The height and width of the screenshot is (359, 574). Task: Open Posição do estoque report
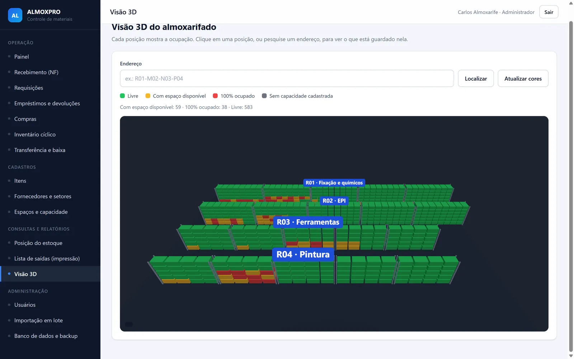[x=38, y=243]
